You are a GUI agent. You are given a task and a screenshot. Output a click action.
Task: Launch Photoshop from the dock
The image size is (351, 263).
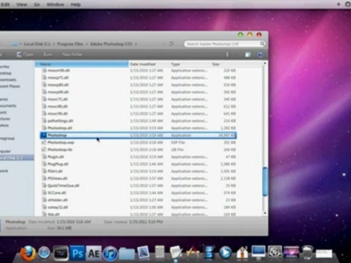pyautogui.click(x=78, y=253)
